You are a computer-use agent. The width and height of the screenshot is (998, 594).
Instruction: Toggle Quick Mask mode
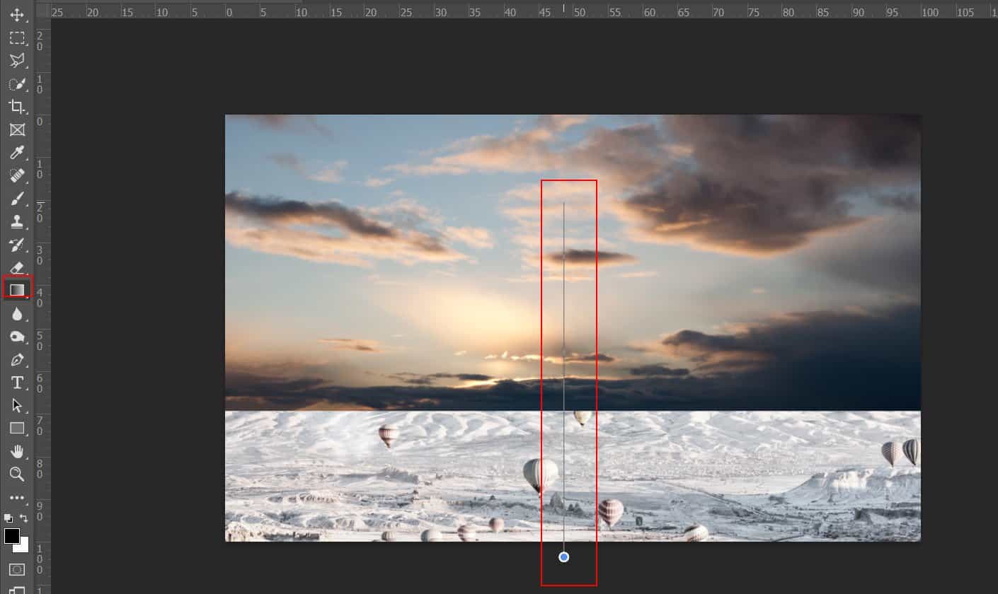point(17,569)
